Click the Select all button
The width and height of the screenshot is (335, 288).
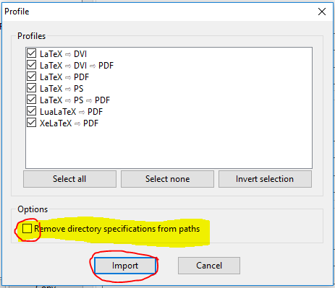tap(69, 179)
